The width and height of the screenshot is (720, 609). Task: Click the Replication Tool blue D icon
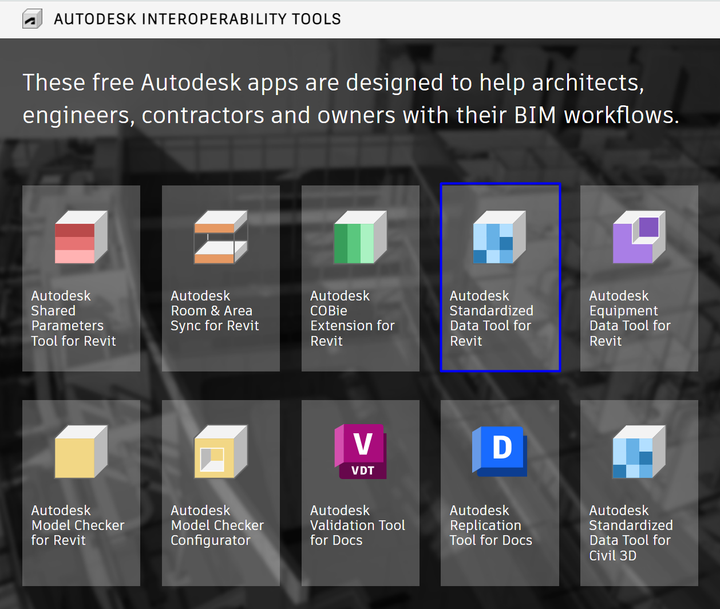pyautogui.click(x=500, y=452)
